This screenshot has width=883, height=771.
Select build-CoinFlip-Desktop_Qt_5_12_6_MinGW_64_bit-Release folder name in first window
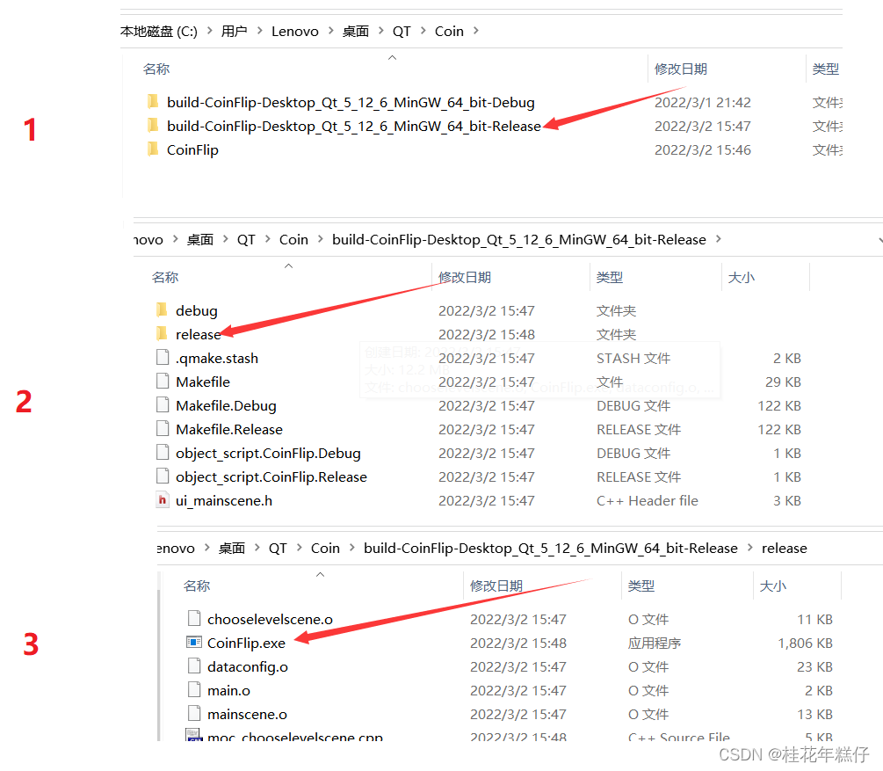click(354, 127)
